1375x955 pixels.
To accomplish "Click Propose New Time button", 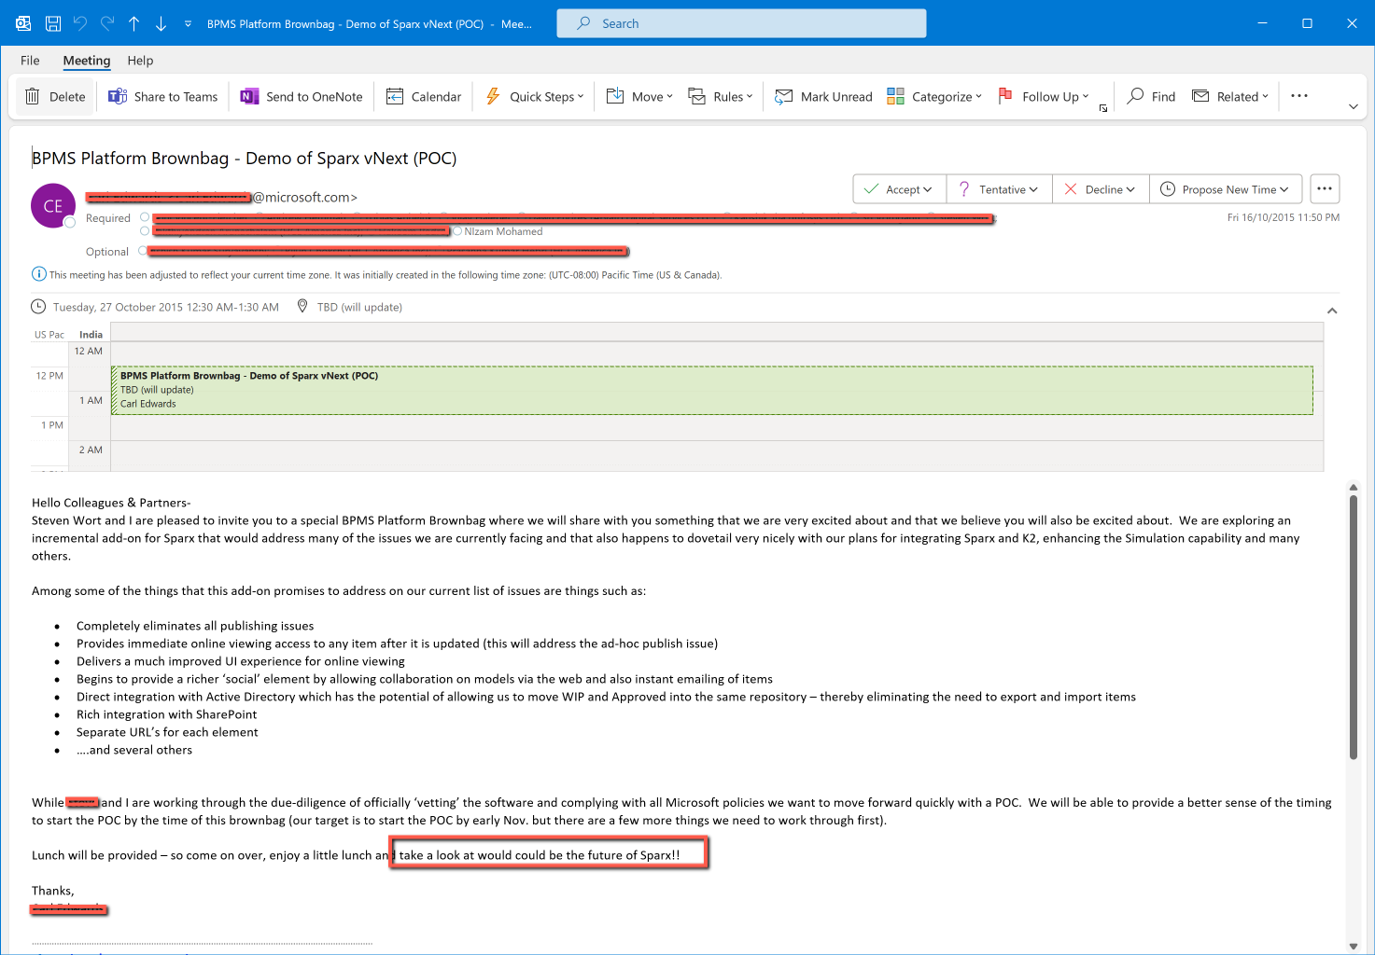I will (1226, 189).
